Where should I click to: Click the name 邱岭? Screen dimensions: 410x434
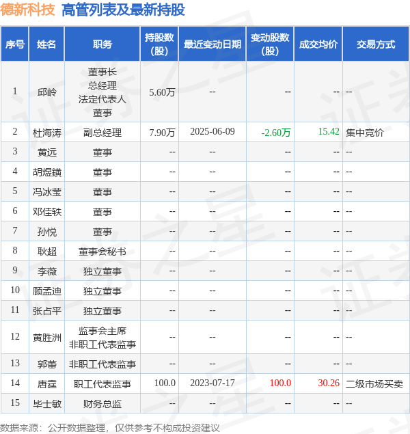(46, 92)
